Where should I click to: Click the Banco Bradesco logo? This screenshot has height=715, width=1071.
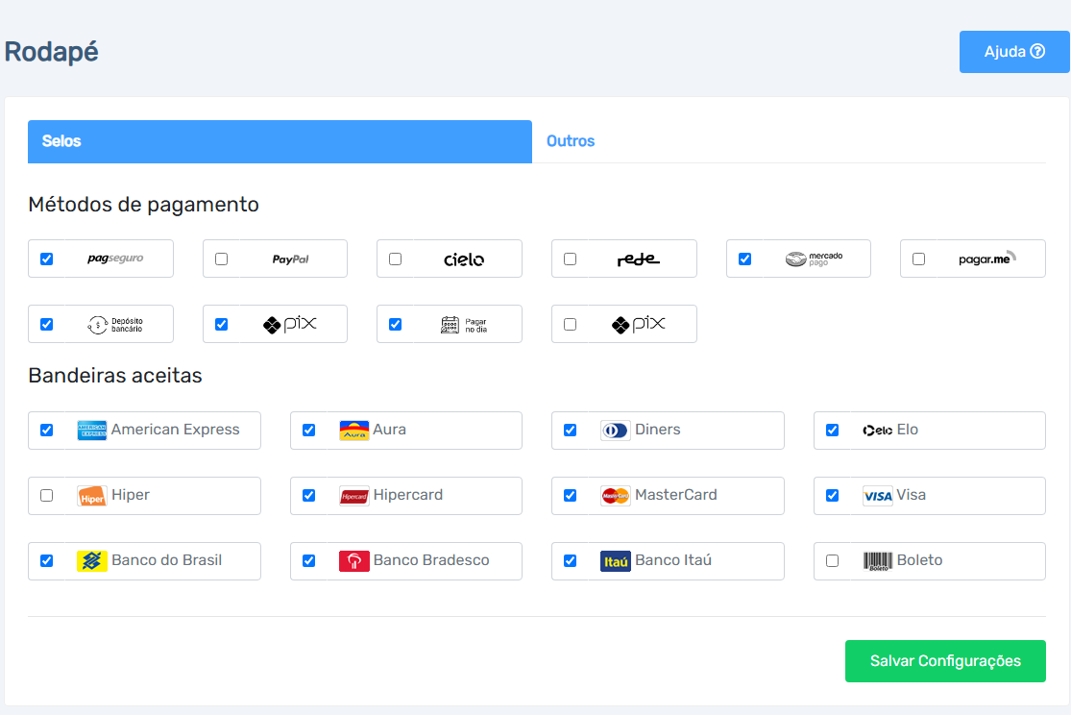[353, 561]
